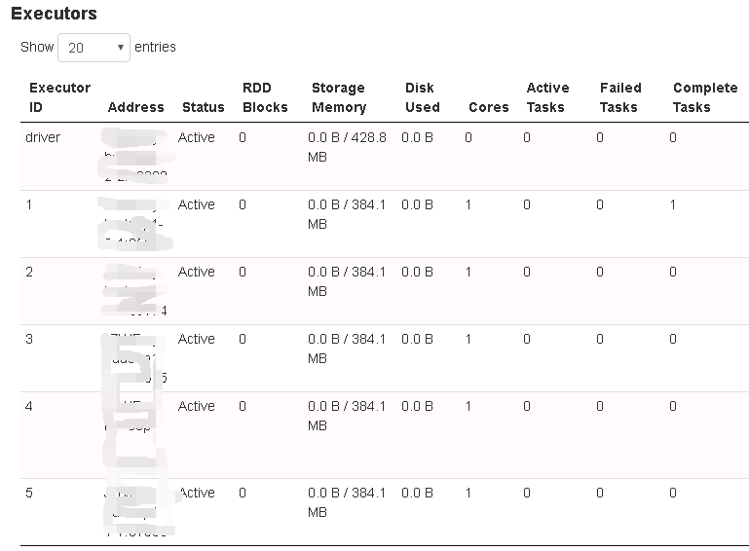Sort by Active Tasks column header

pyautogui.click(x=548, y=97)
